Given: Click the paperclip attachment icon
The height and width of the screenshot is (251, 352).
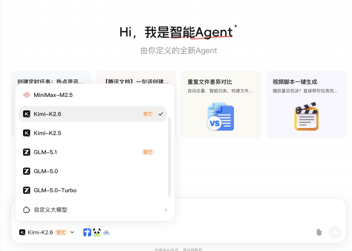Looking at the screenshot, I should pos(319,232).
